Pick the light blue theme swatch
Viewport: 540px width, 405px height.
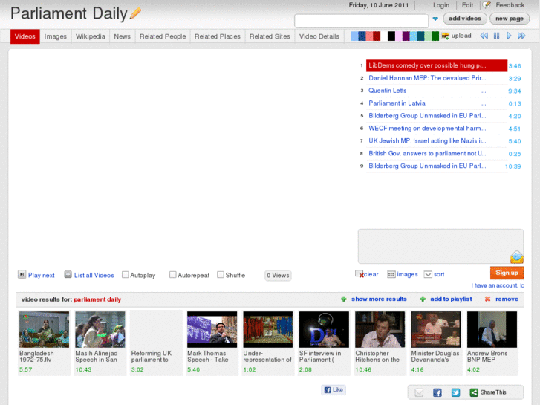tap(354, 36)
